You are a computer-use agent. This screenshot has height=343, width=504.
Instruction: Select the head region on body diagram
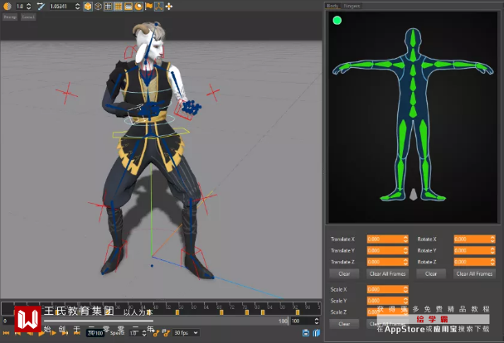(x=412, y=37)
